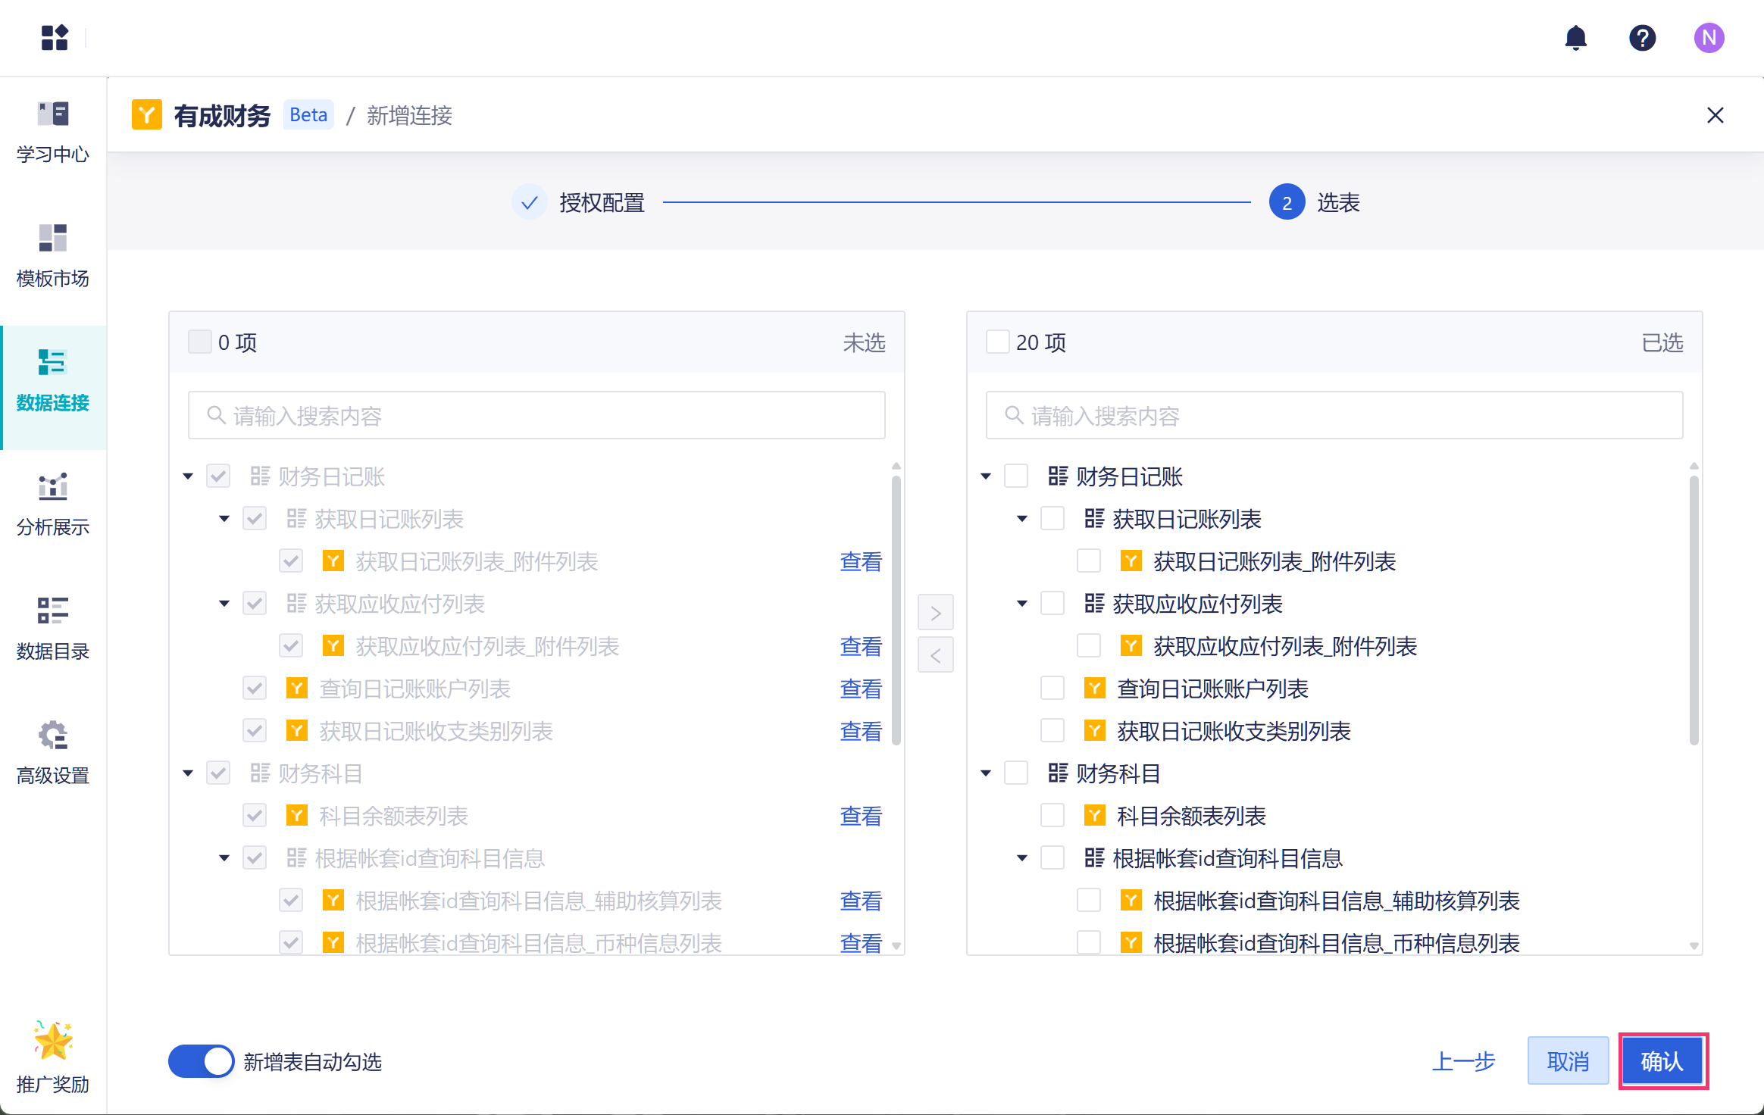
Task: Collapse selected 财务日记账 tree node
Action: (x=986, y=476)
